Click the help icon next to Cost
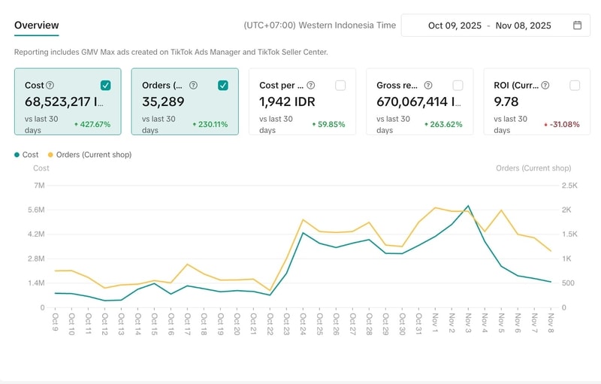The image size is (601, 384). [50, 86]
